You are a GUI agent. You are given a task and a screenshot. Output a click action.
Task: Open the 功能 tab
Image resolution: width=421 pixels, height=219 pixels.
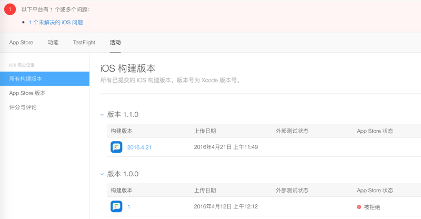(53, 42)
